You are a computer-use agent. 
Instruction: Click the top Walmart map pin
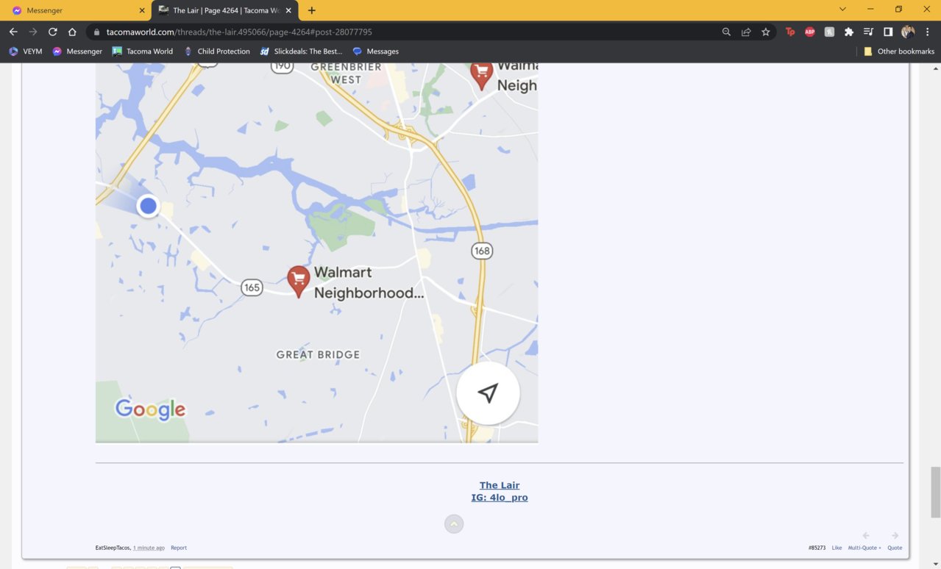(x=482, y=75)
